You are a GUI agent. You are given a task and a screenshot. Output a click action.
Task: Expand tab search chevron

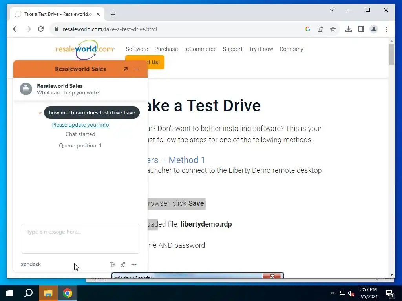(331, 10)
